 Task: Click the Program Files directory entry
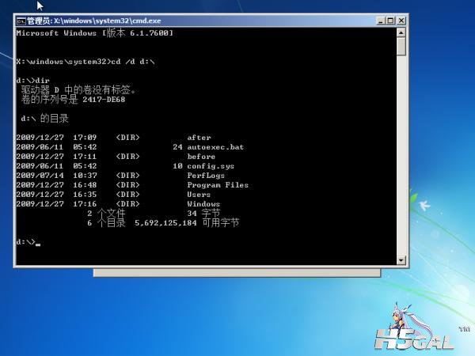[218, 185]
